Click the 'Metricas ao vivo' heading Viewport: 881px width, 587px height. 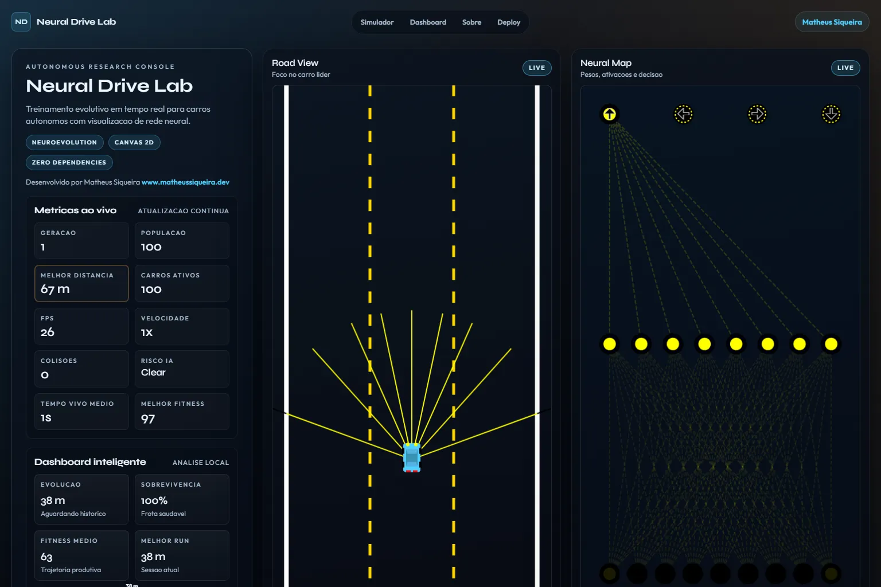(75, 210)
